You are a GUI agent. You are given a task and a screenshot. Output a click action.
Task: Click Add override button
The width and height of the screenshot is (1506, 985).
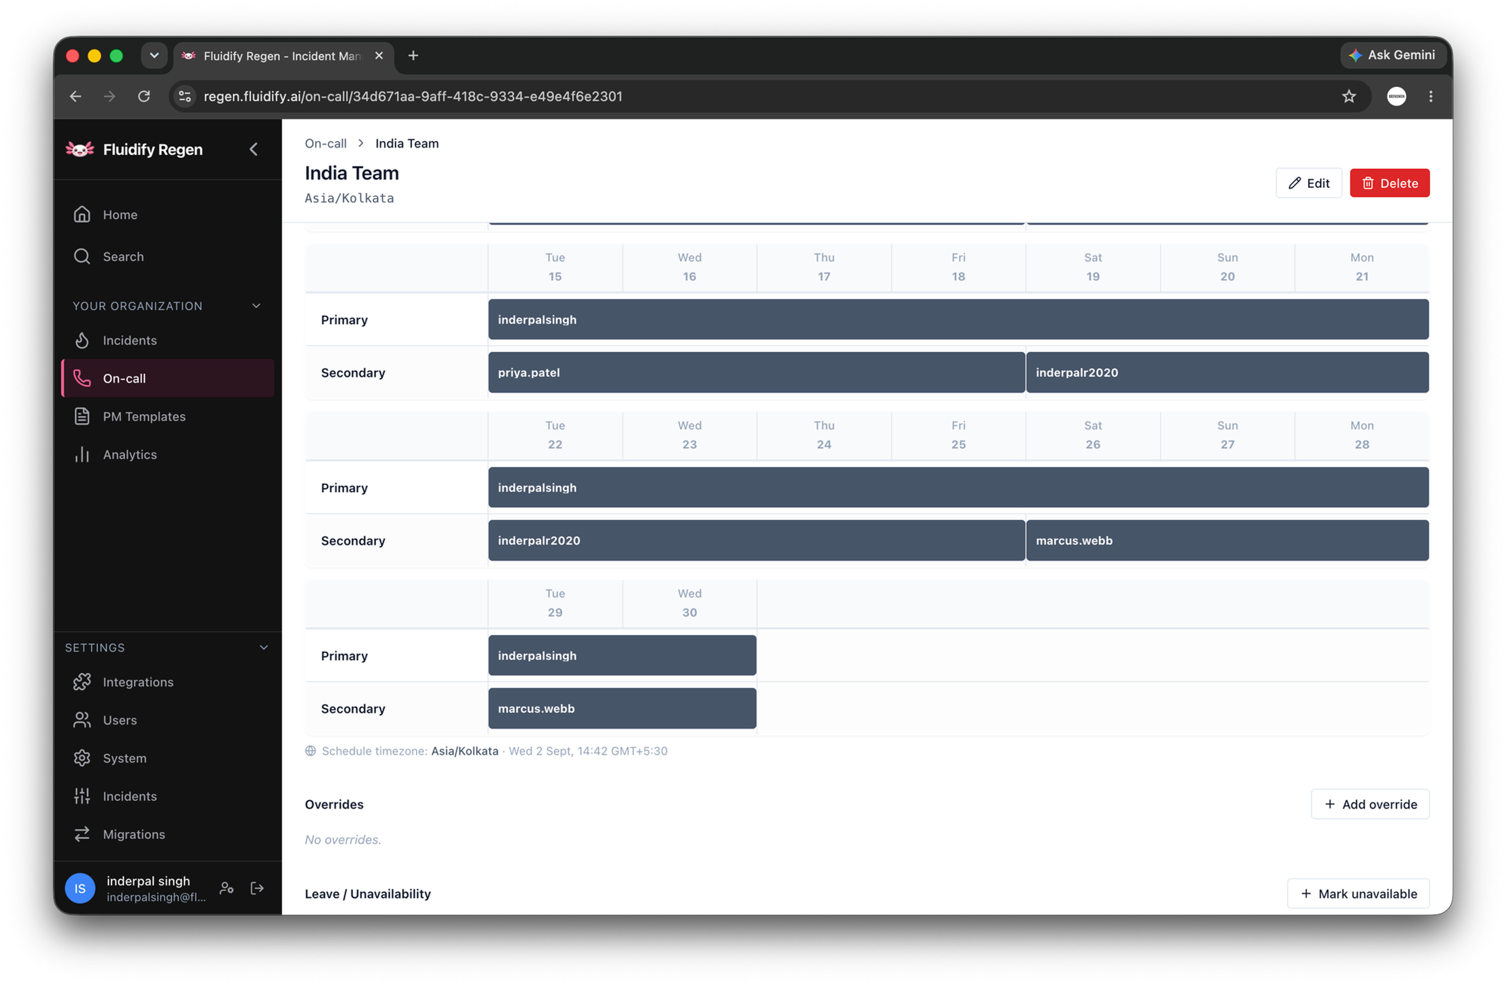click(1370, 804)
